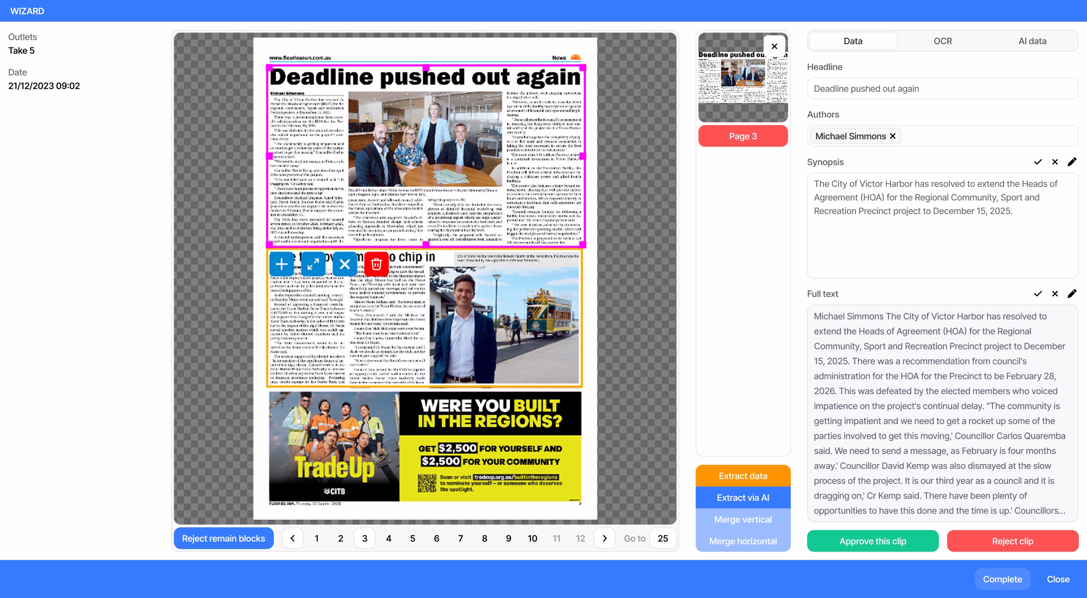Select page 7 in pagination
The image size is (1087, 598).
(x=461, y=538)
